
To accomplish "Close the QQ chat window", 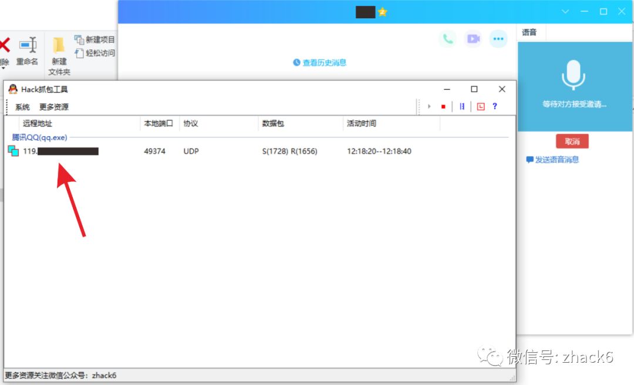I will coord(622,12).
